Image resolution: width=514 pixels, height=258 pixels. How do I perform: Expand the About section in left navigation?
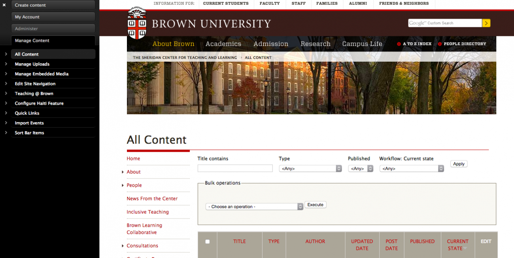point(123,172)
